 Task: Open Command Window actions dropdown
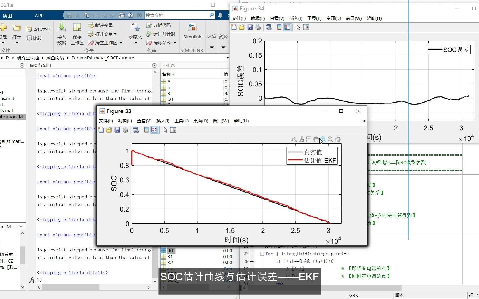point(154,66)
